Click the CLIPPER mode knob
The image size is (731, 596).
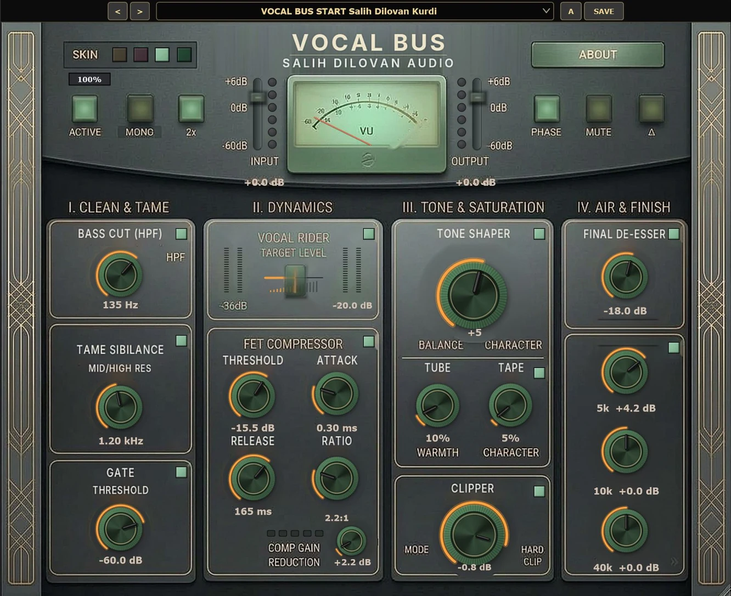pos(474,535)
